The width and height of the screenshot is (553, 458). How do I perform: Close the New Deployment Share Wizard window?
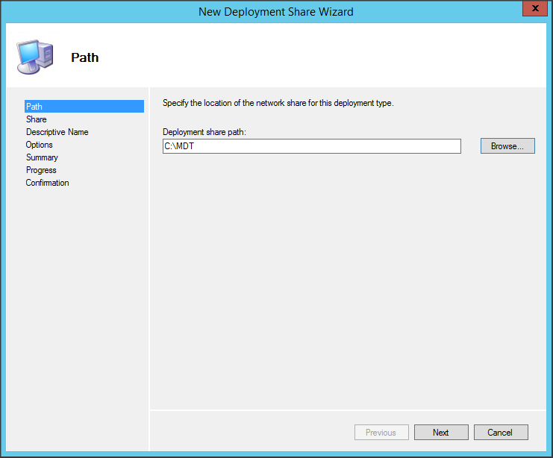[x=531, y=10]
